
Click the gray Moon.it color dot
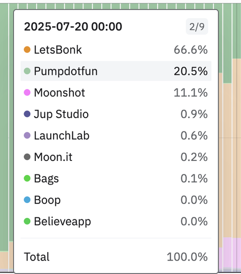point(27,157)
